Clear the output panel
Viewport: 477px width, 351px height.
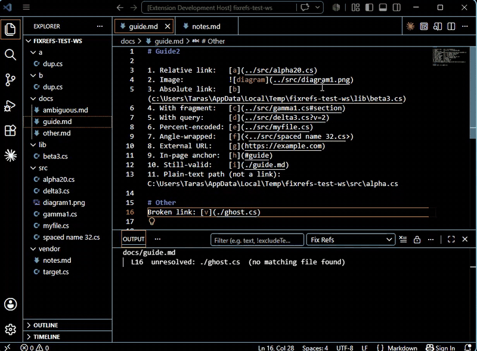(x=403, y=240)
